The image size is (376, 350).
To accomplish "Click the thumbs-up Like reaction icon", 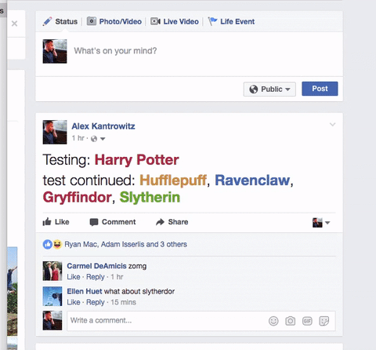I will coord(47,244).
